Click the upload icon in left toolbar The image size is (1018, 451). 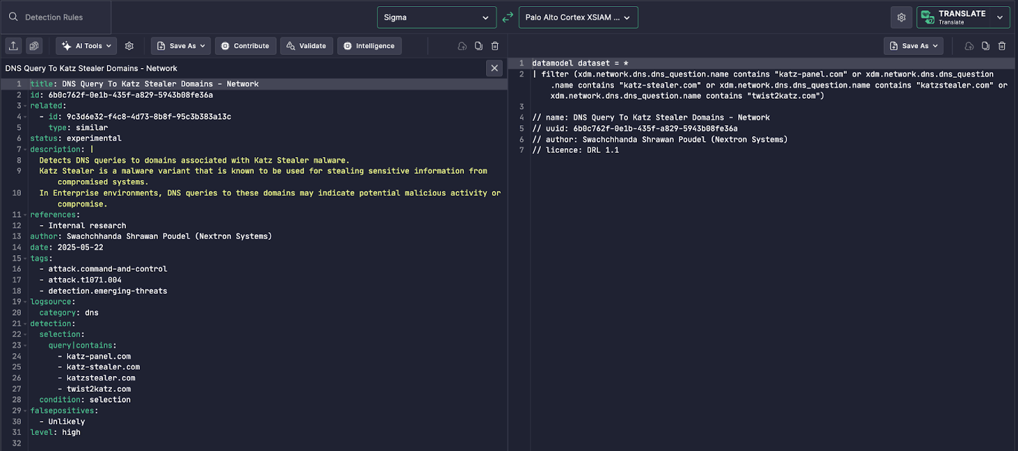pyautogui.click(x=13, y=46)
